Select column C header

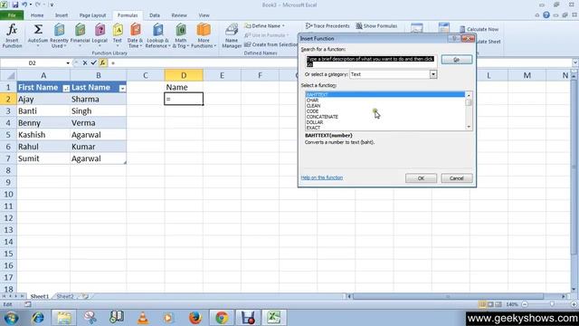146,75
